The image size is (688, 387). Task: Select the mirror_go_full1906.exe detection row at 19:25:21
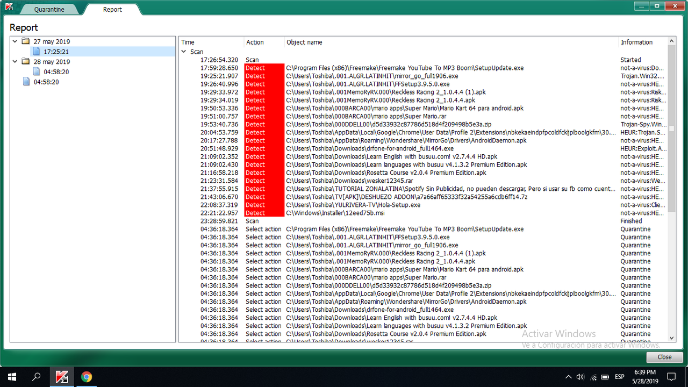(423, 76)
